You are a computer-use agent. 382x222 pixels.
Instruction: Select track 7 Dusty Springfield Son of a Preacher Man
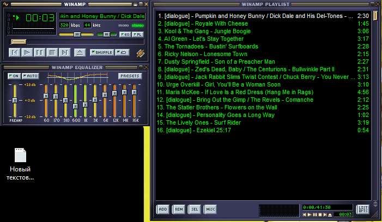tap(263, 62)
